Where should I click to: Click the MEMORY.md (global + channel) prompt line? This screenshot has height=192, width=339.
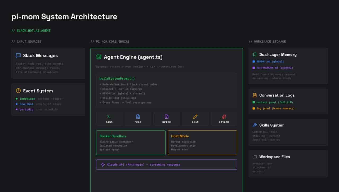point(122,93)
